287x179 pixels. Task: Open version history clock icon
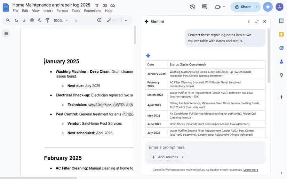tap(192, 7)
